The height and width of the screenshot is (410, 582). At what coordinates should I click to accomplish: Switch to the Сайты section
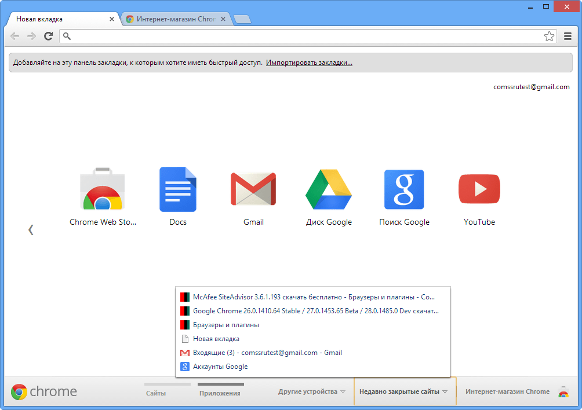click(x=156, y=393)
